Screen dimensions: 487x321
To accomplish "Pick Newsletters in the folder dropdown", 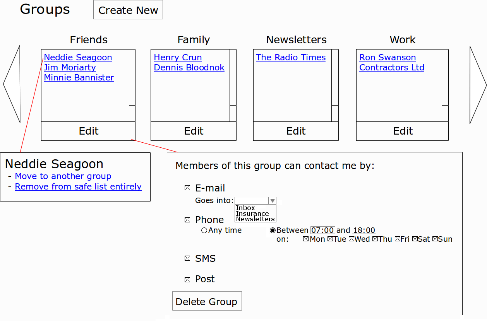I will [x=255, y=219].
